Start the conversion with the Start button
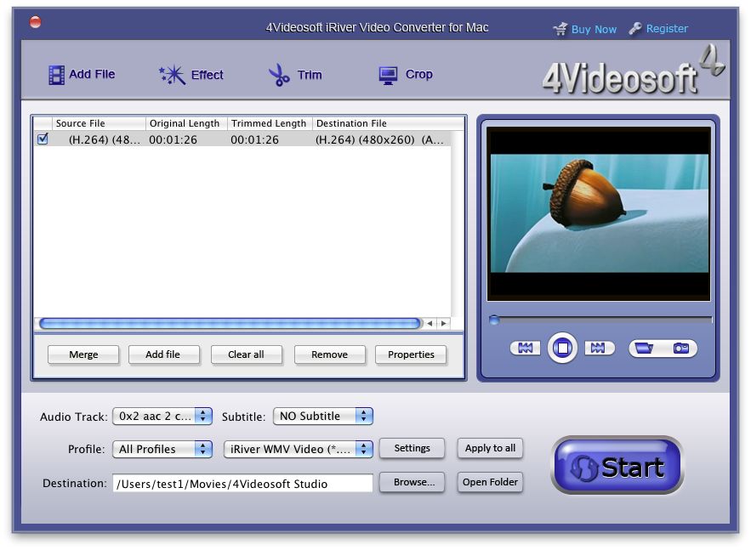Viewport: 751px width, 550px height. click(x=617, y=466)
